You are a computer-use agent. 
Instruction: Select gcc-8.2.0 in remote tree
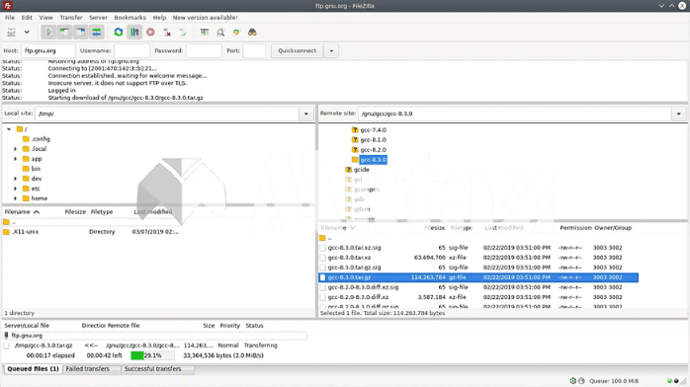[369, 150]
